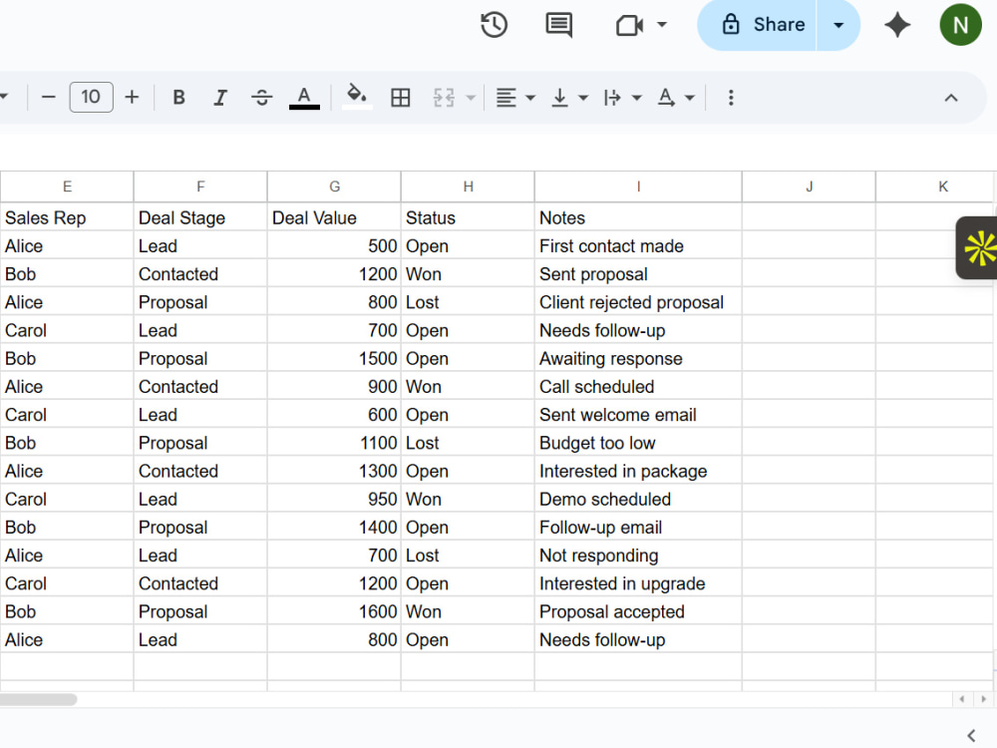
Task: Select cell Interested in upgrade
Action: pos(638,583)
